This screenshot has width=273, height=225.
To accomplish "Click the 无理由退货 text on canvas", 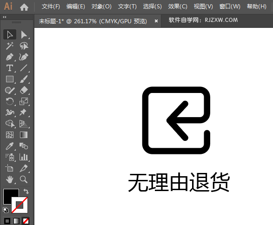I will tap(179, 182).
